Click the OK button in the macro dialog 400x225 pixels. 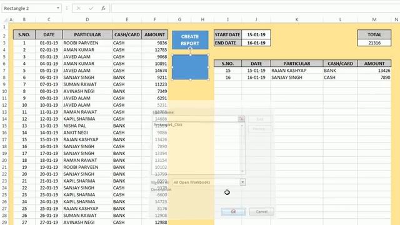tap(233, 212)
